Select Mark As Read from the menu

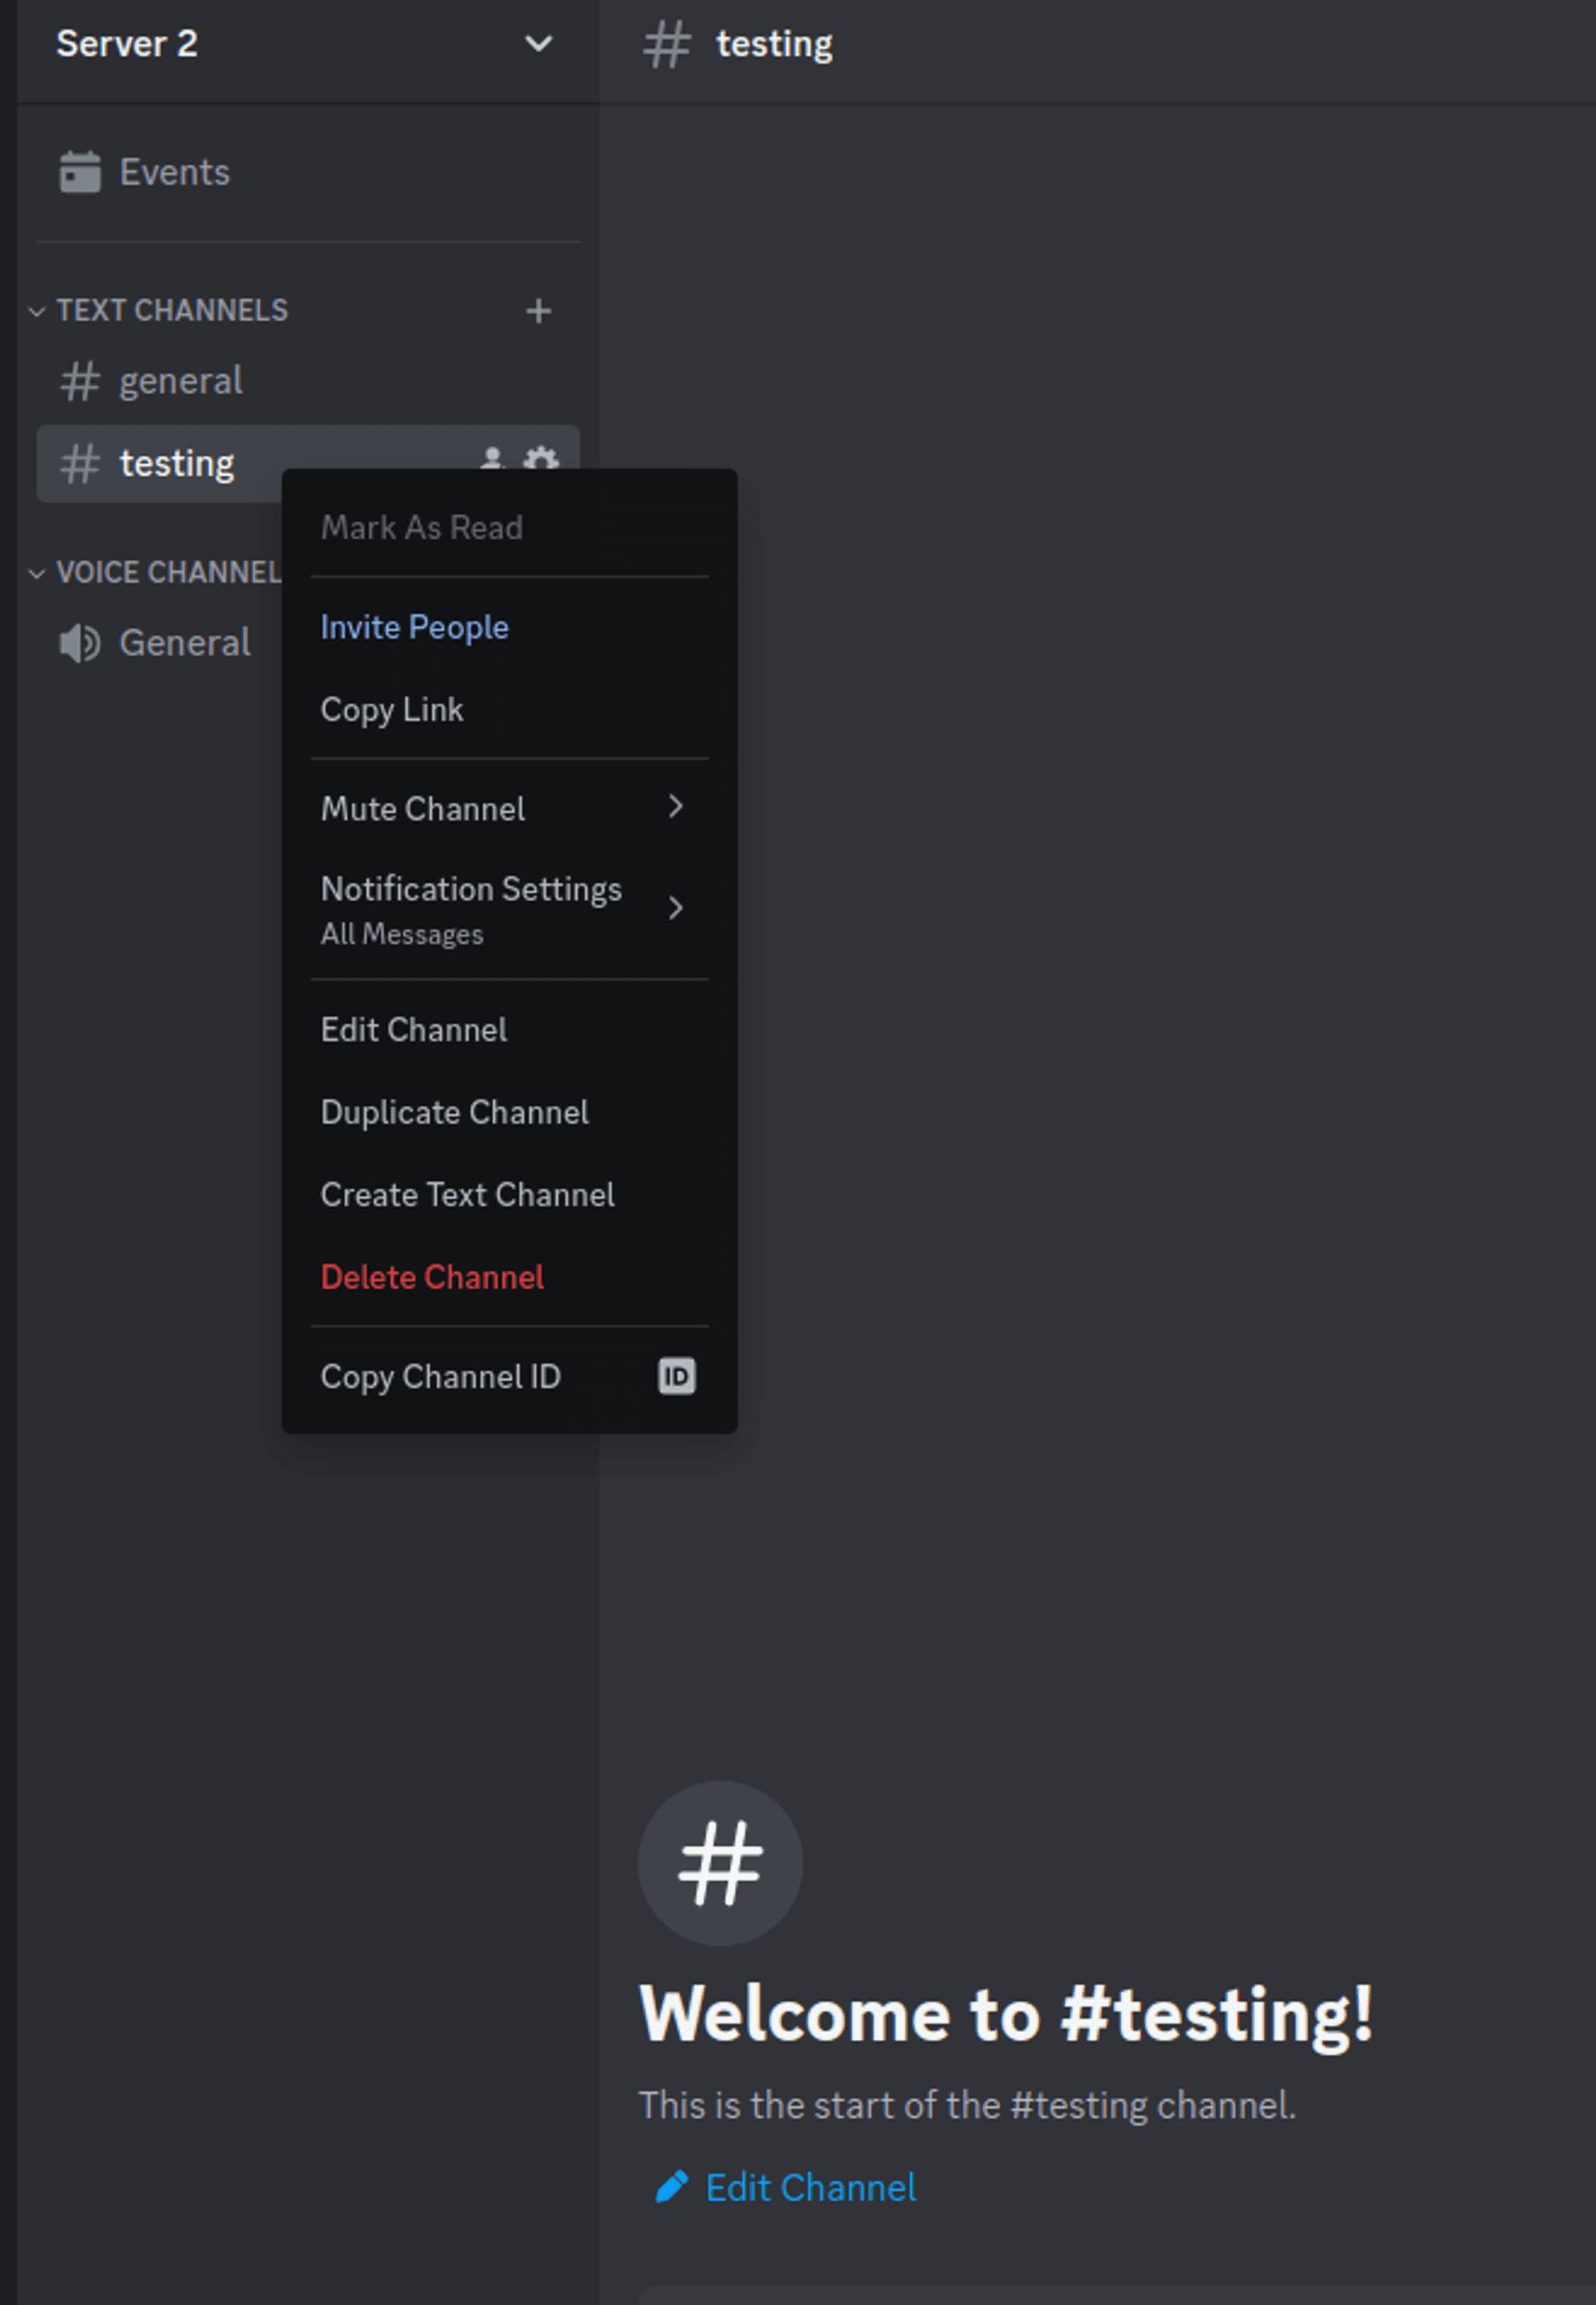421,527
